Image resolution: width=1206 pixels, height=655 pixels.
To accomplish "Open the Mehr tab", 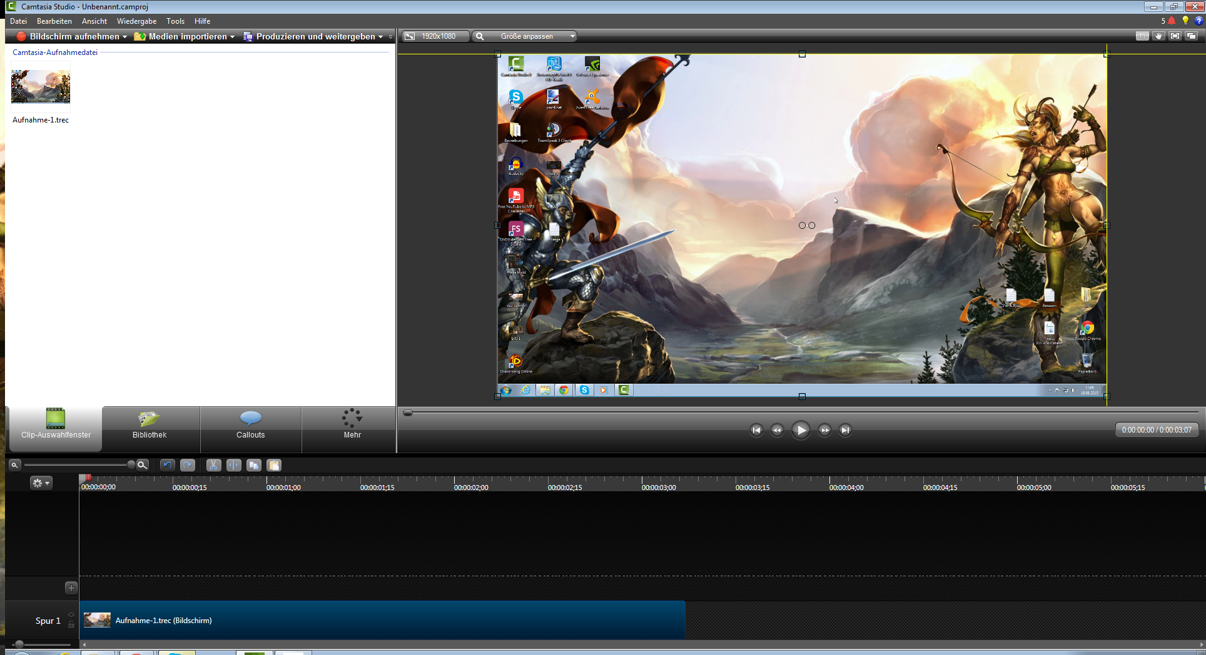I will 352,429.
